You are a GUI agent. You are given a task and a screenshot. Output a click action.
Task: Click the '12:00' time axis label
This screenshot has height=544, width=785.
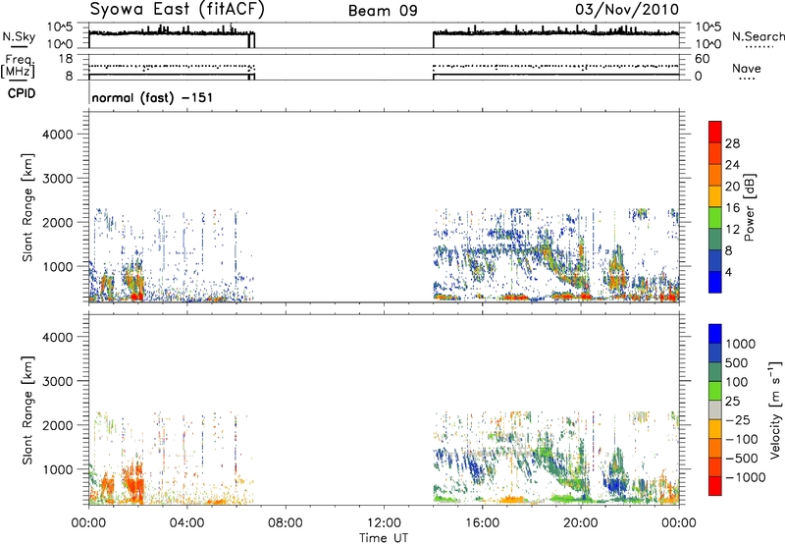point(384,523)
